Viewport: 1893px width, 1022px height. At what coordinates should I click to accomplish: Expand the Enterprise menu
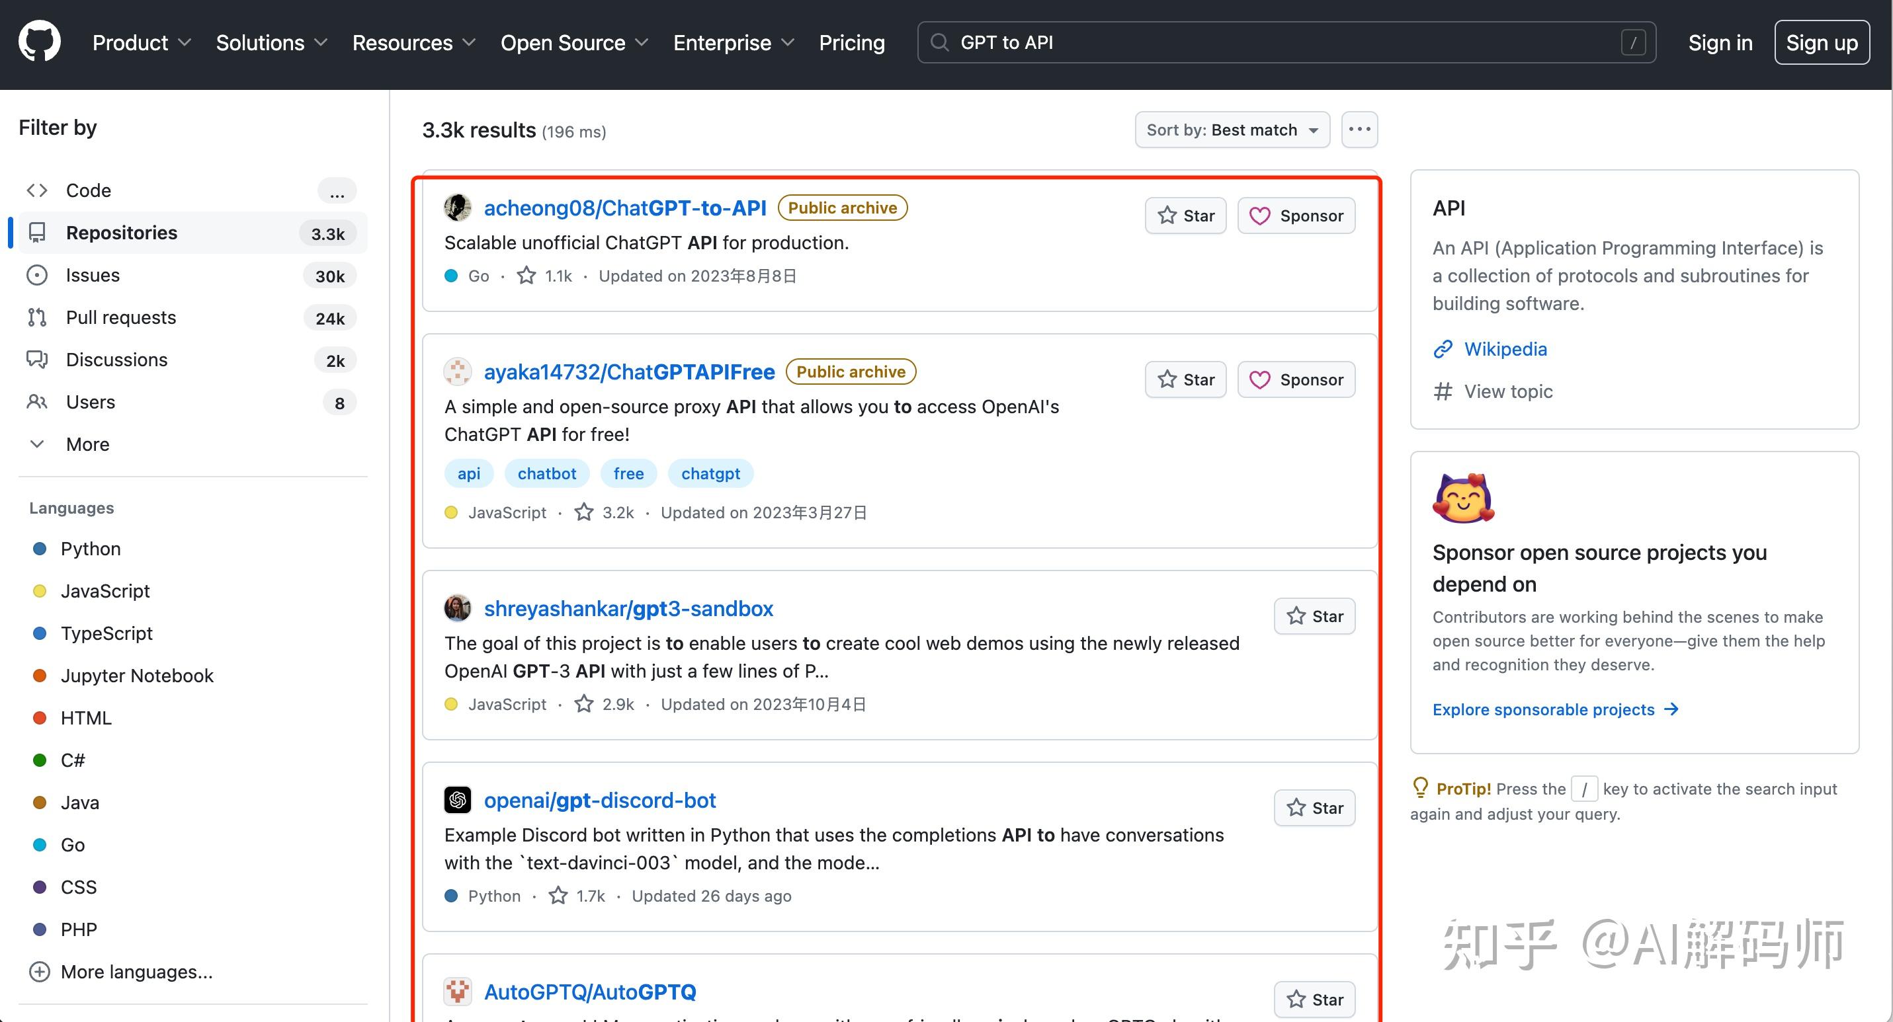734,42
